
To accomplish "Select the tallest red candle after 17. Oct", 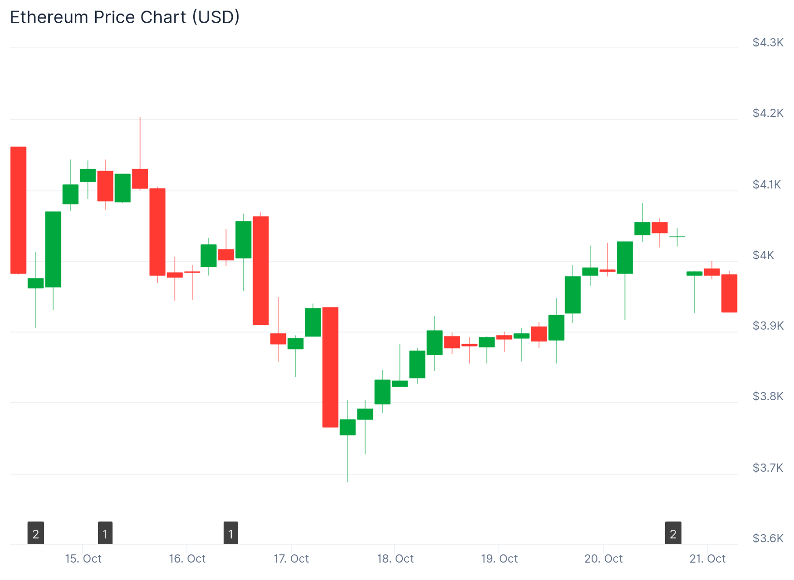I will click(330, 367).
